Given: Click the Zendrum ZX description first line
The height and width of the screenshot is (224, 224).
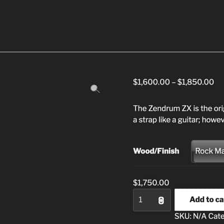Looking at the screenshot, I should 179,109.
